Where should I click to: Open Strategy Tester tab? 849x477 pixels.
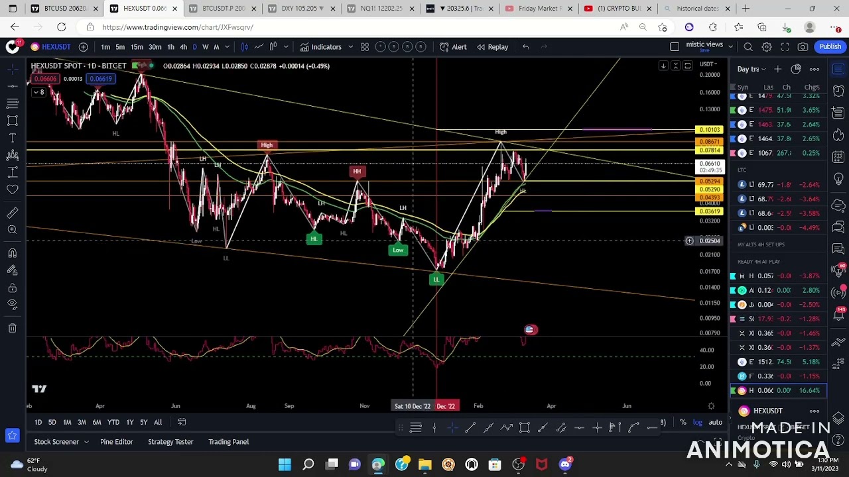[x=170, y=442]
